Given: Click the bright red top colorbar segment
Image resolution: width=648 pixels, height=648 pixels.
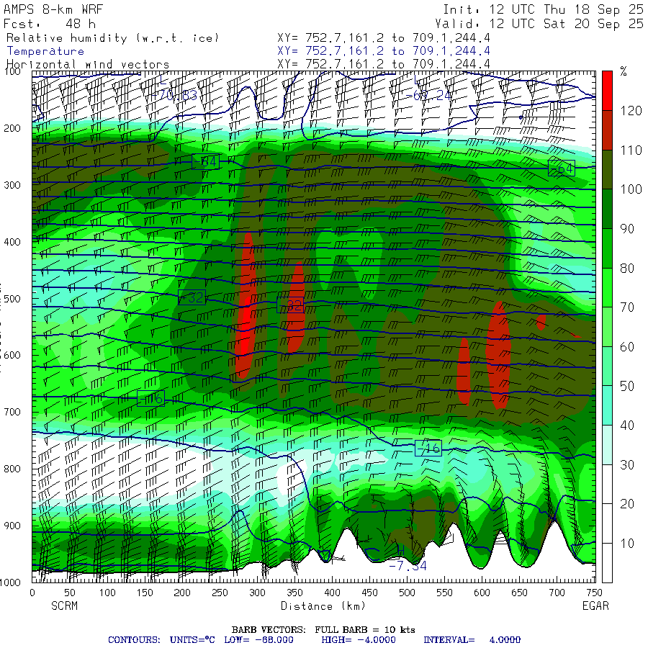Looking at the screenshot, I should (607, 91).
